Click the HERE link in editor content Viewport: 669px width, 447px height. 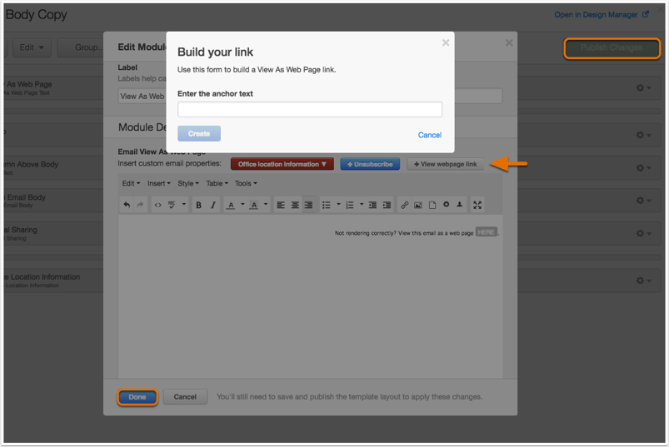486,232
